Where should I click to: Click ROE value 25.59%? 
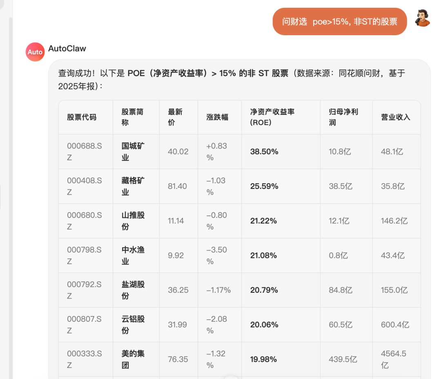click(264, 186)
